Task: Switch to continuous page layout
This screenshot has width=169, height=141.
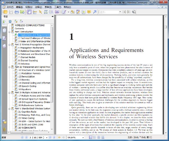Action: [x=95, y=137]
